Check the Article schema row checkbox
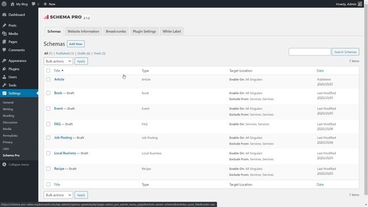Viewport: 368px width, 207px height. (x=48, y=79)
